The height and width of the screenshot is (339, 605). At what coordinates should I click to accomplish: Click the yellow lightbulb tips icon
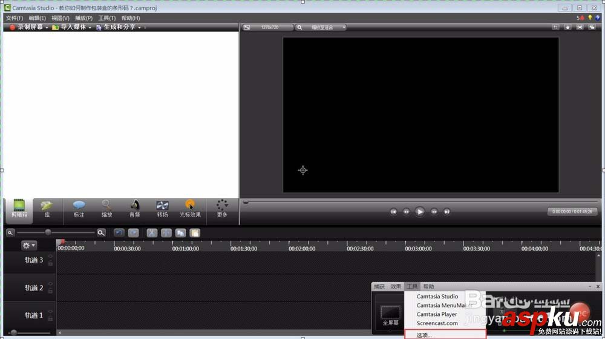click(x=590, y=18)
